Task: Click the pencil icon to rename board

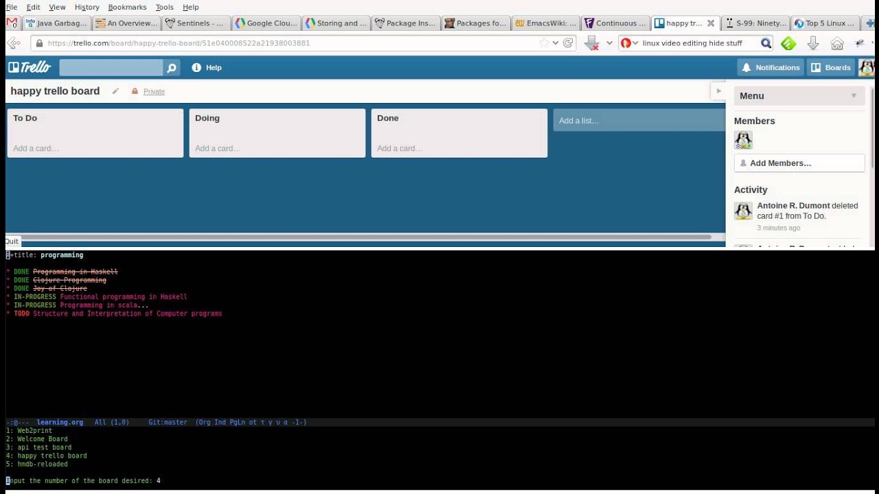Action: (115, 91)
